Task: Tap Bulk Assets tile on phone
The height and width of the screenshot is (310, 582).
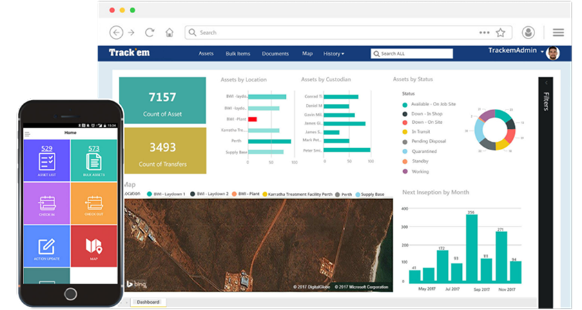Action: (x=94, y=161)
